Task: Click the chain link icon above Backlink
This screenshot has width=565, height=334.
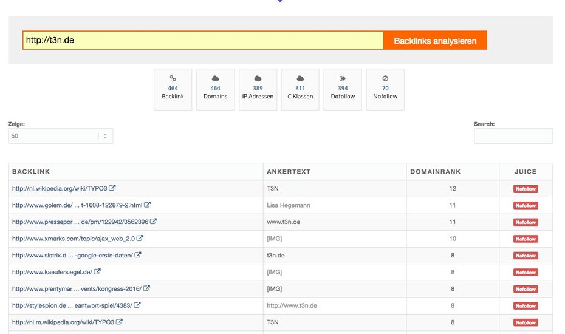Action: [173, 78]
